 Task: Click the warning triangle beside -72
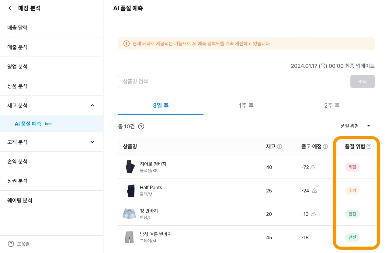click(x=313, y=167)
